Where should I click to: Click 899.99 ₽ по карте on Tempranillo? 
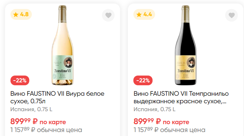click(161, 122)
